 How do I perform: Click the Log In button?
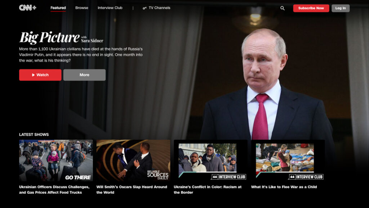340,8
